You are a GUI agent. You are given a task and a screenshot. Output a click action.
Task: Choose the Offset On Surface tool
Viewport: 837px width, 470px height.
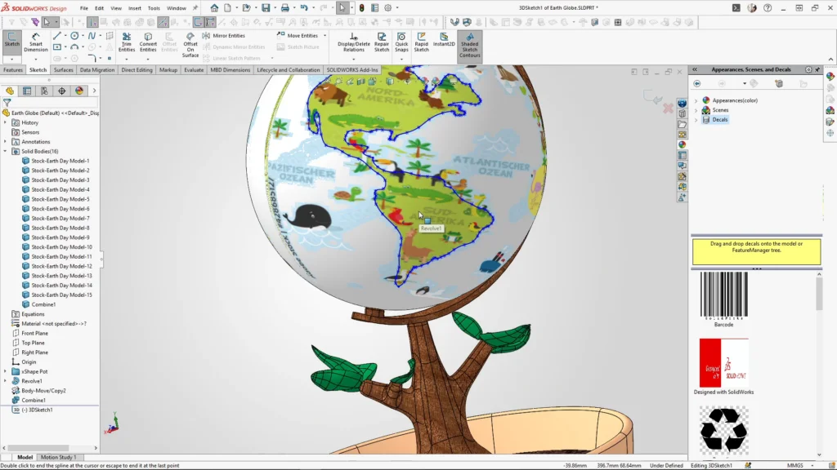click(x=190, y=45)
